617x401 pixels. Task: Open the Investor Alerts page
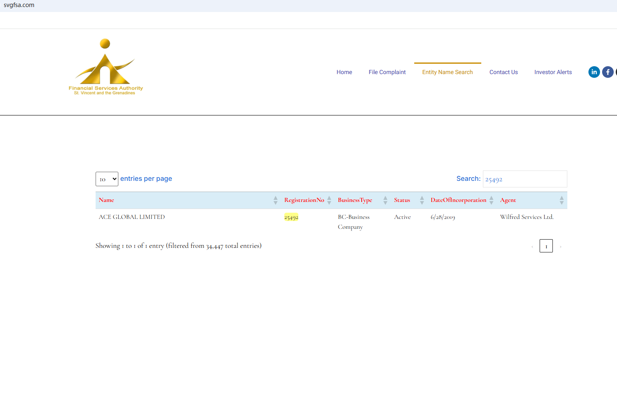click(553, 72)
